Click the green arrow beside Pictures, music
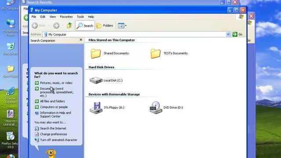This screenshot has width=281, height=158. click(37, 83)
